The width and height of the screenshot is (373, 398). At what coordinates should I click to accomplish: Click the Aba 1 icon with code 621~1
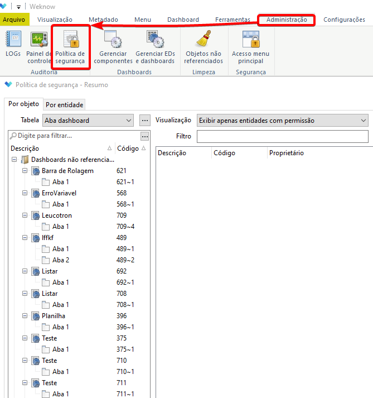[46, 182]
